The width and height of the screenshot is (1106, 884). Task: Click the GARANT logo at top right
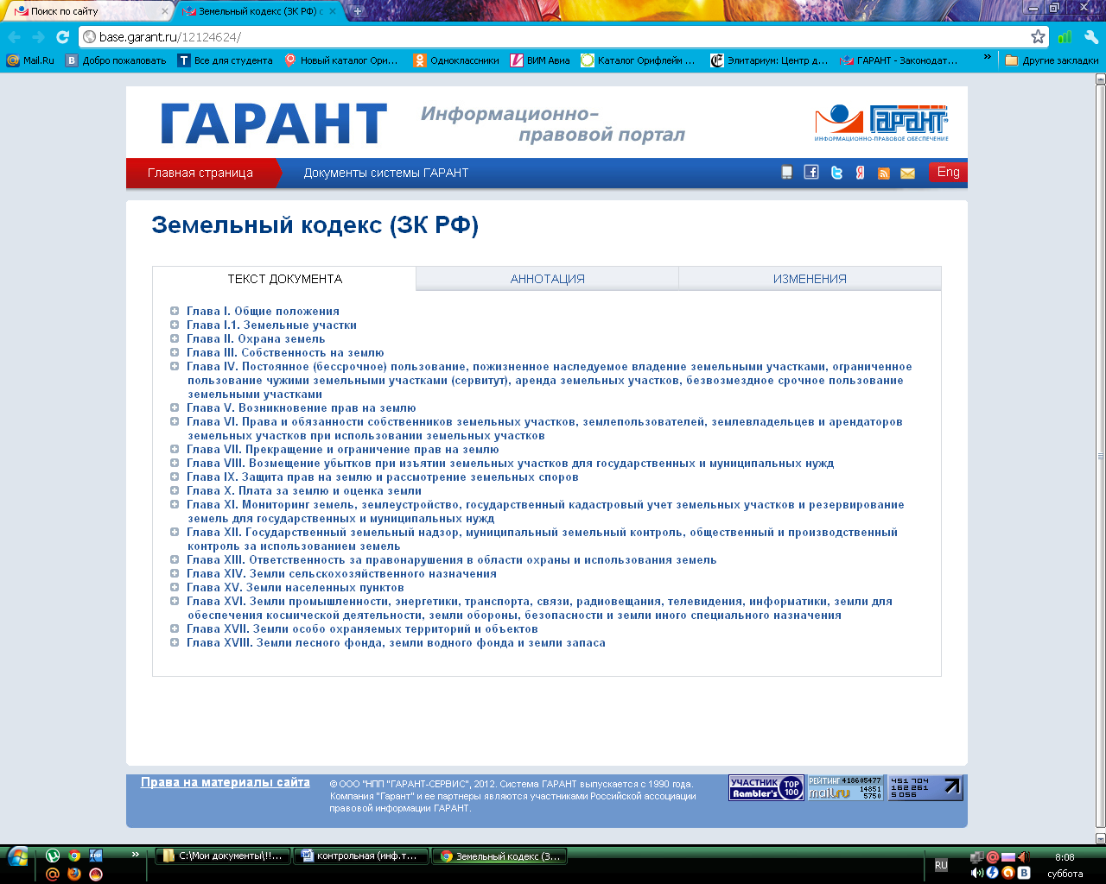pos(881,123)
